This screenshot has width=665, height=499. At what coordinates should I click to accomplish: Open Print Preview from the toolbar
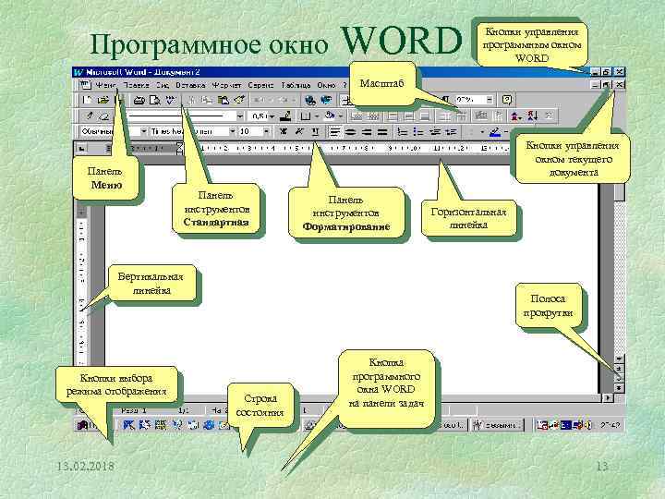(x=155, y=100)
